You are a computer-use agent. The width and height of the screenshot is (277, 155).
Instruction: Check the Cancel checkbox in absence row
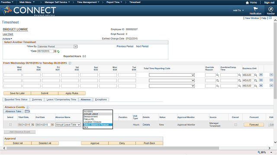point(235,124)
